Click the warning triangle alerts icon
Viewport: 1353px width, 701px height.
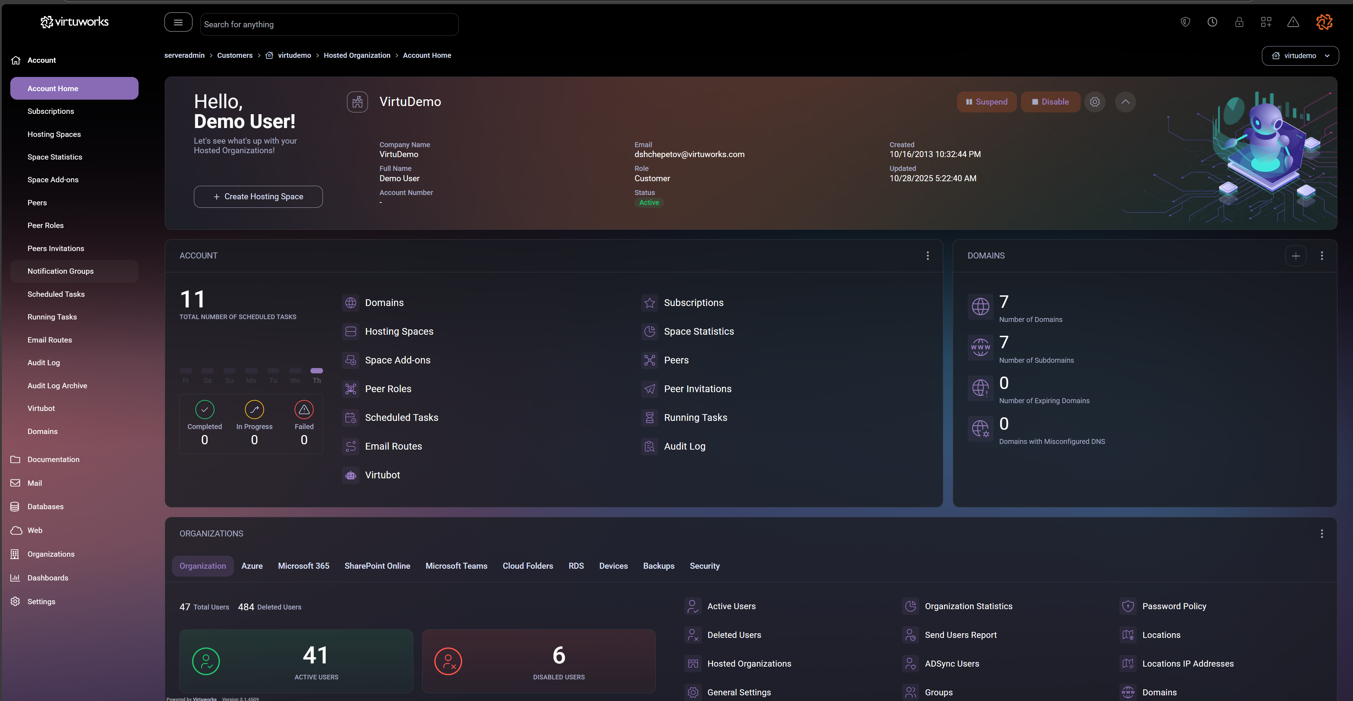[x=1293, y=22]
